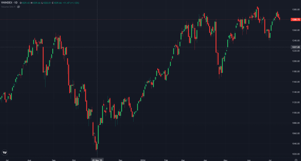This screenshot has height=161, width=301.
Task: Click the Feb label on time axis
Action: (x=166, y=160)
